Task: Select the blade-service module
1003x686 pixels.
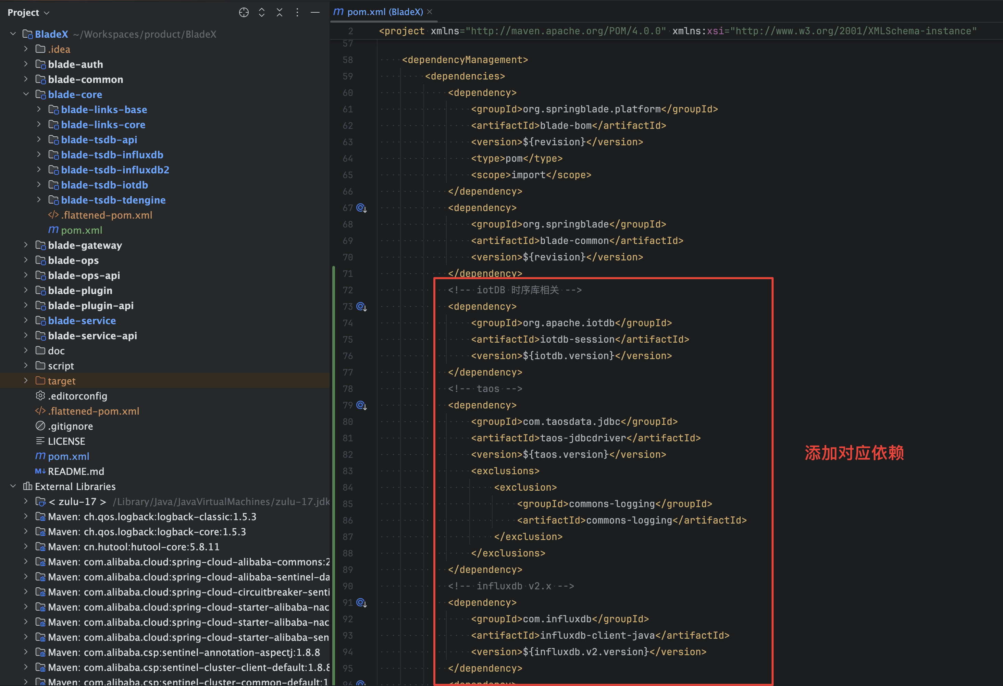Action: tap(82, 321)
